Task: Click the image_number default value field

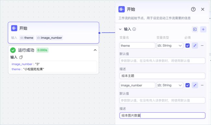Action: coord(162,100)
